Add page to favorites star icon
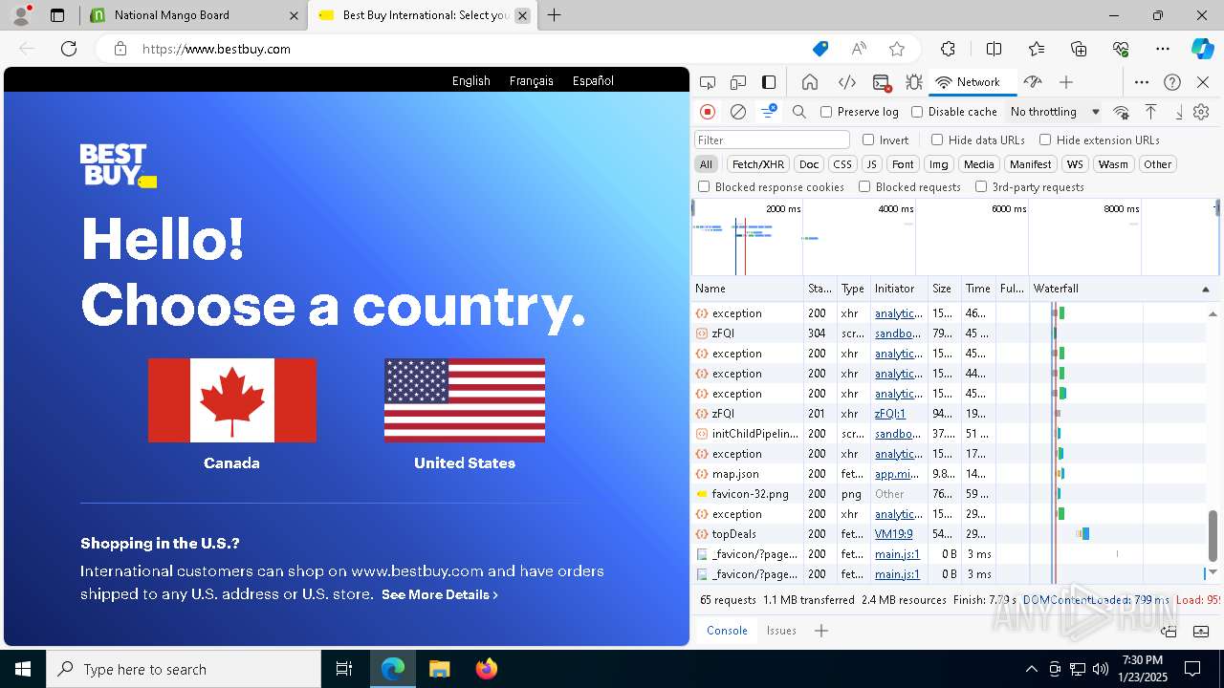This screenshot has height=688, width=1224. [x=897, y=49]
